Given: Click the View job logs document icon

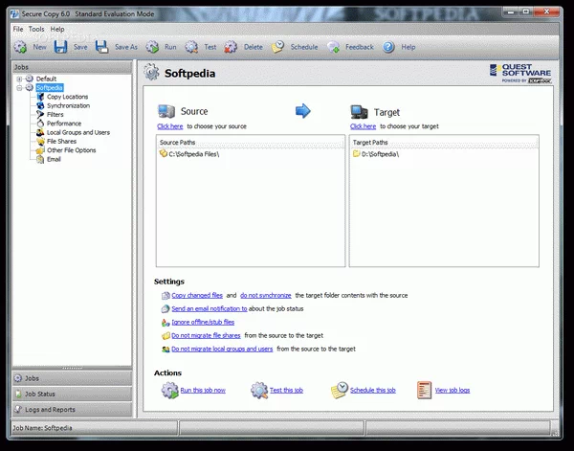Looking at the screenshot, I should [424, 390].
